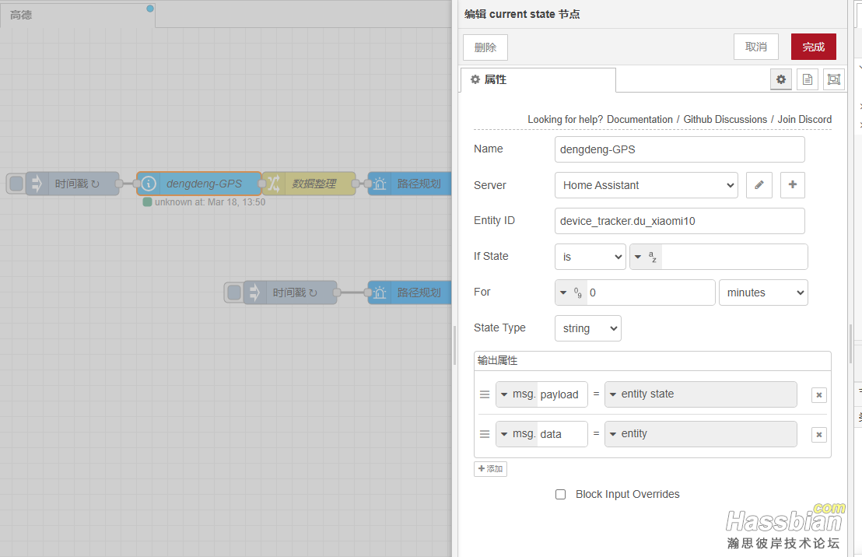Image resolution: width=862 pixels, height=557 pixels.
Task: Click the 取消 cancel button
Action: 756,47
